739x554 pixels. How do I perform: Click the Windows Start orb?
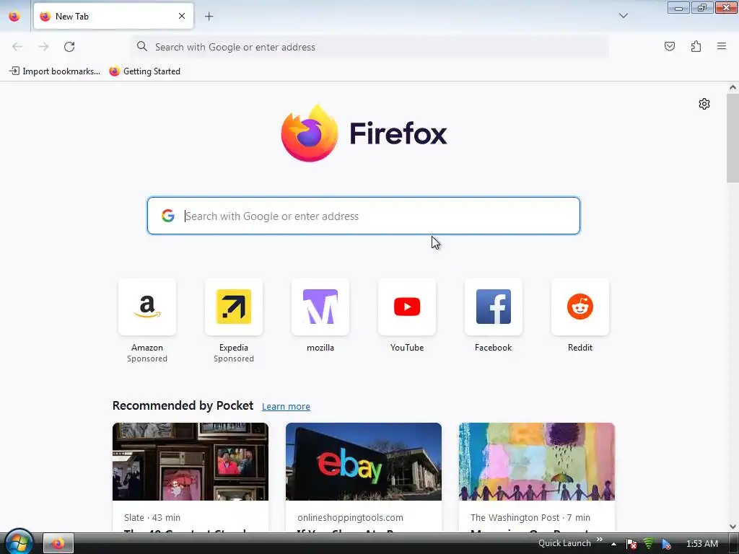pos(18,542)
